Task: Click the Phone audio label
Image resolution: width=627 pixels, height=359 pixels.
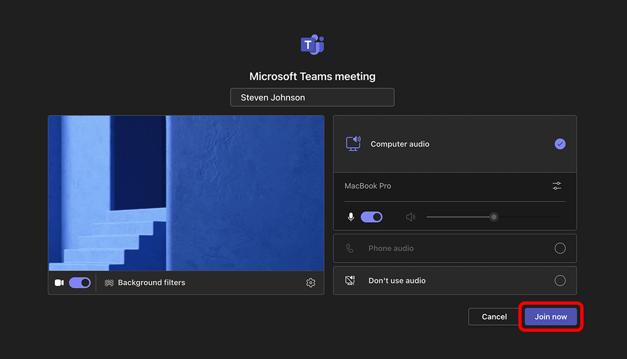Action: [x=391, y=248]
